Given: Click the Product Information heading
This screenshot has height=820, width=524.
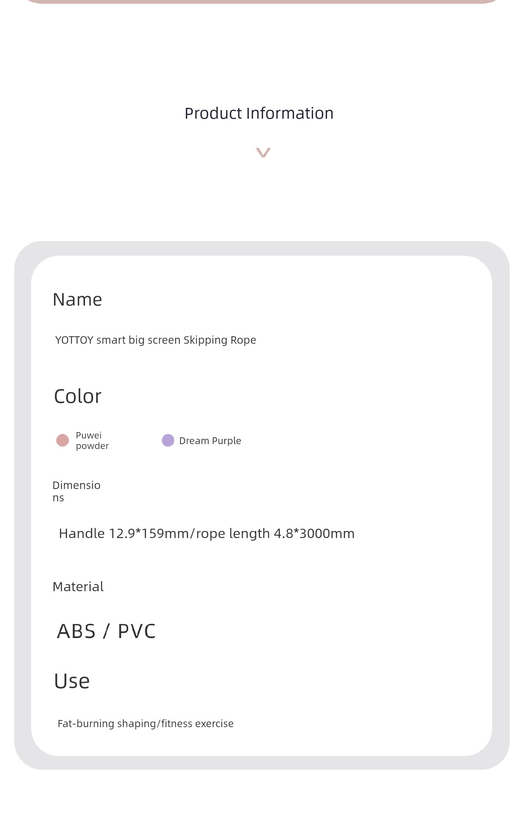Looking at the screenshot, I should point(259,113).
